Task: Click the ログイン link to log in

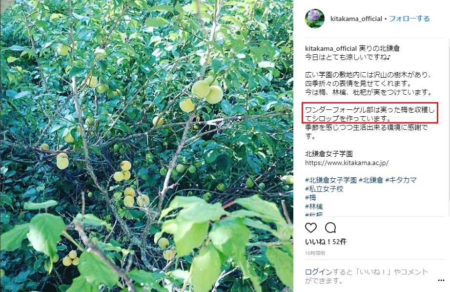Action: coord(318,272)
